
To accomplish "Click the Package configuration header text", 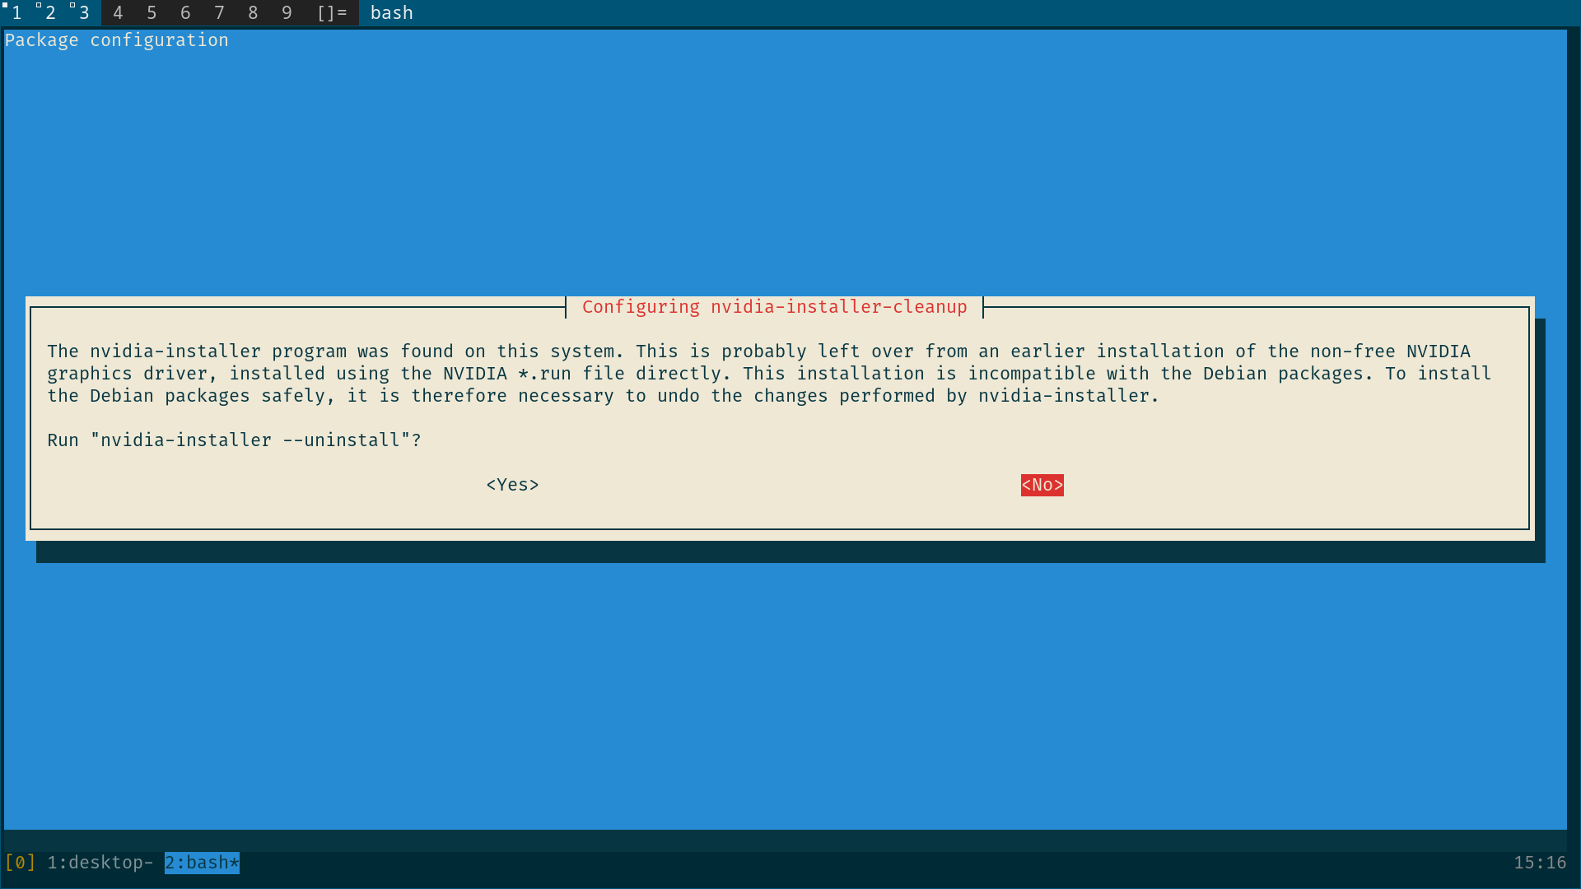I will (116, 40).
